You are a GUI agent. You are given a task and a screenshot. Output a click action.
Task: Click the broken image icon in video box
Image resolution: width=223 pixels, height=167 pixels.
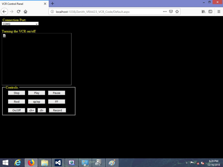4,36
